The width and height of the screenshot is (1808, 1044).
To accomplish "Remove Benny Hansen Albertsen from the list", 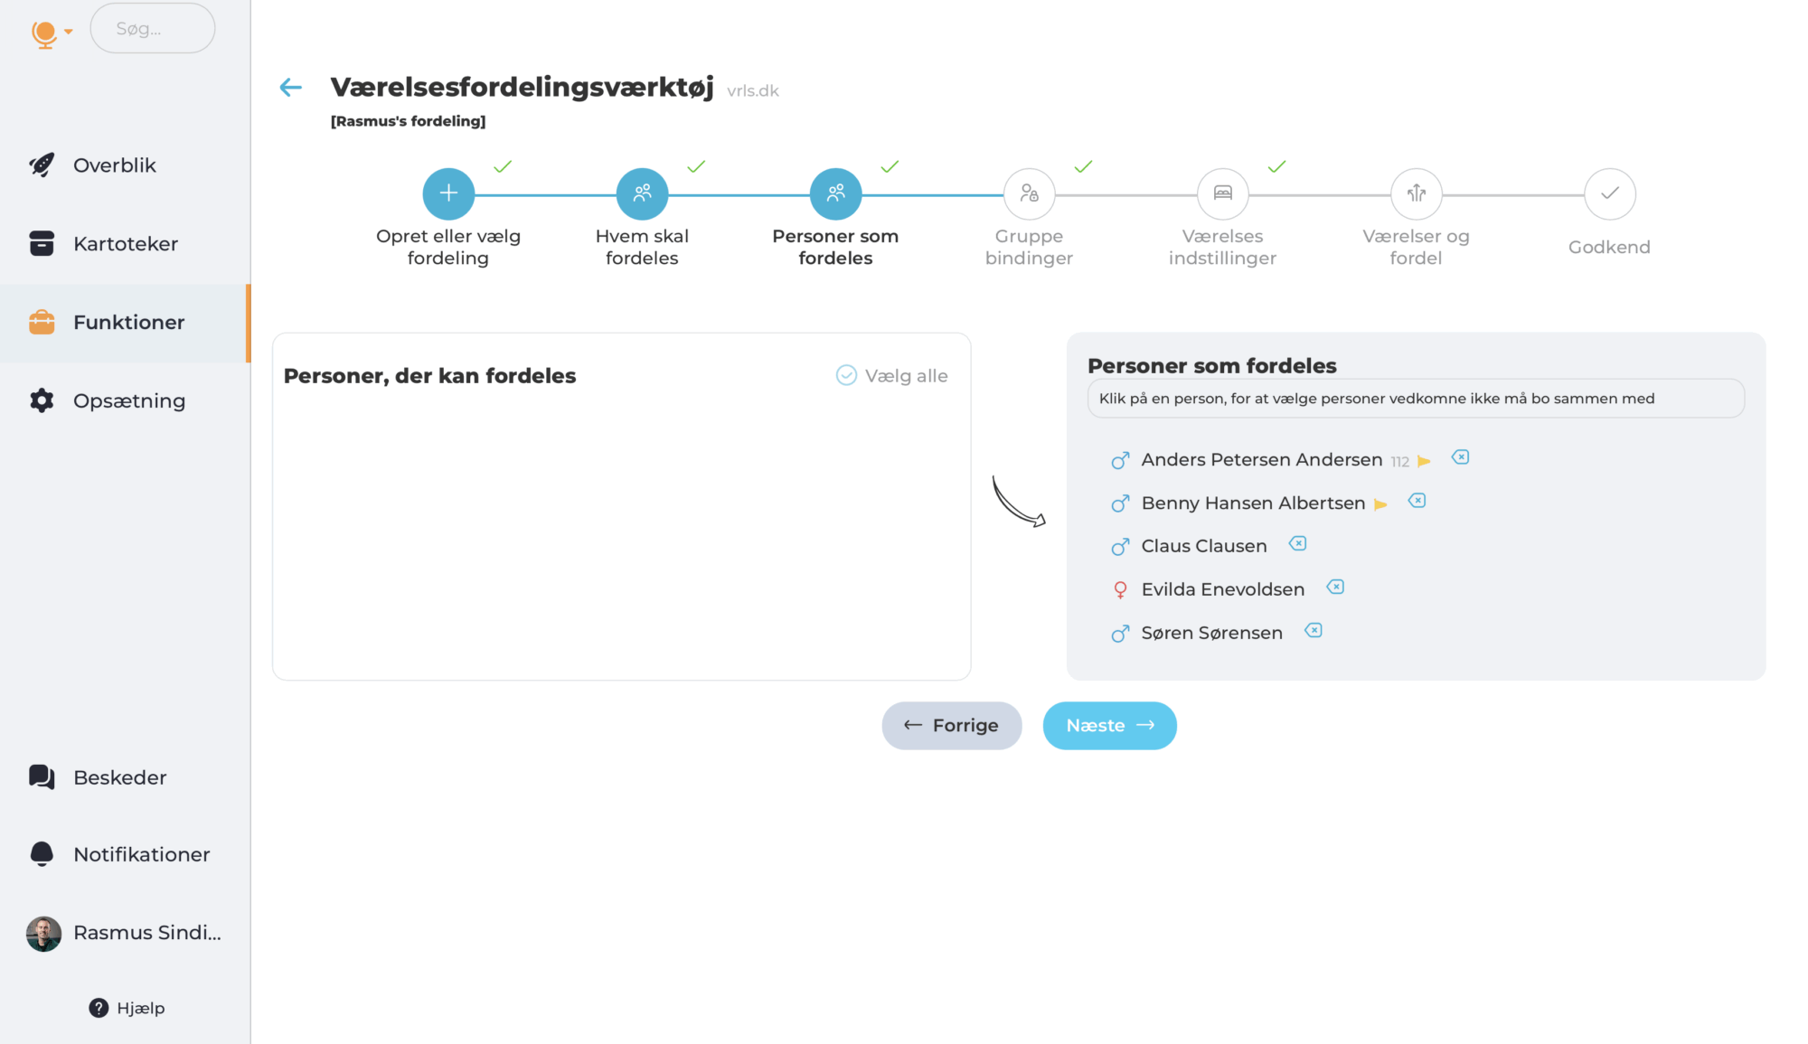I will 1417,501.
